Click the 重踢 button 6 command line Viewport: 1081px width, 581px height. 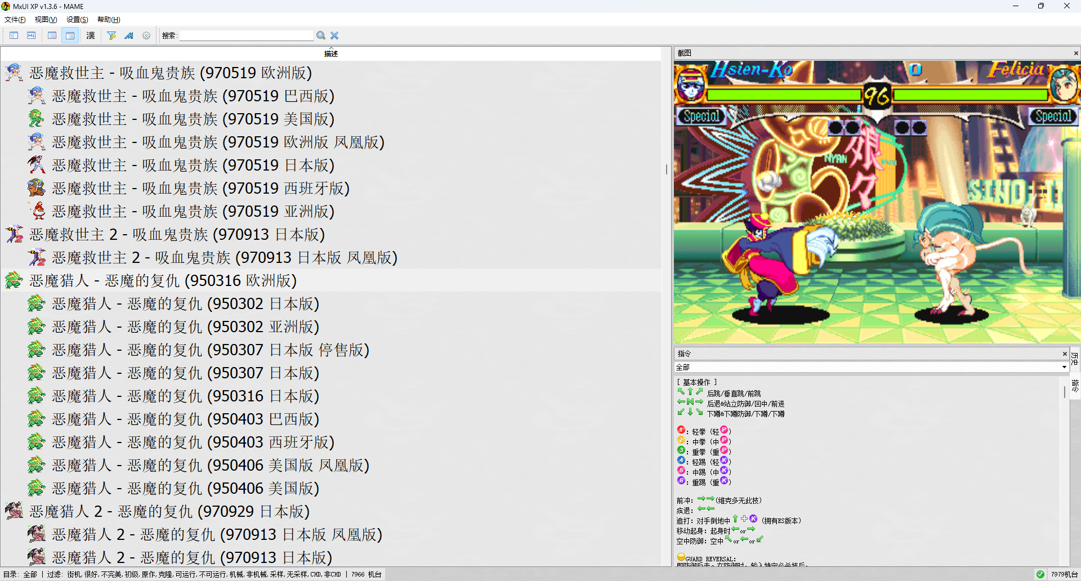704,482
